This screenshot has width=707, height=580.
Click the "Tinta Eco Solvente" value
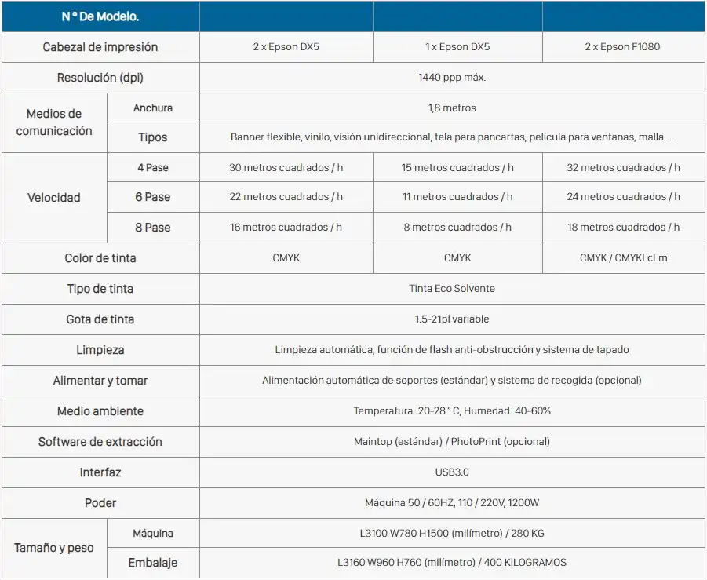click(452, 289)
